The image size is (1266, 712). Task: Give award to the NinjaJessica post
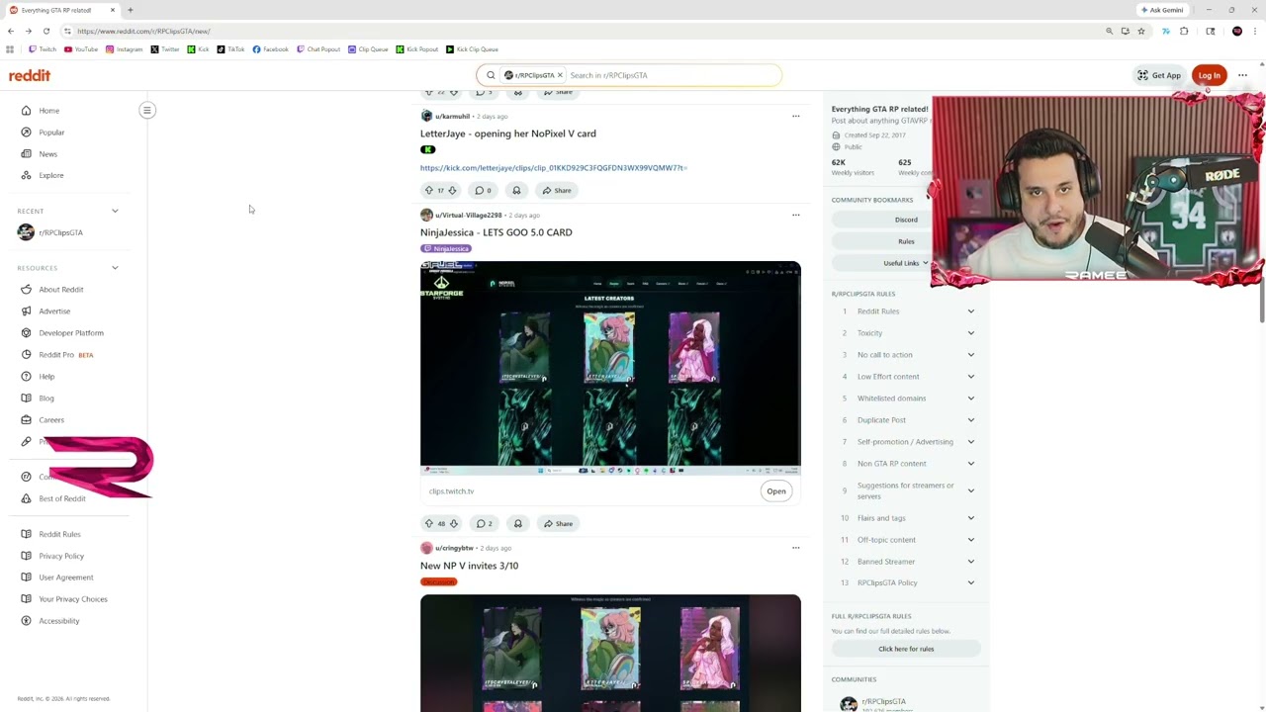coord(517,523)
